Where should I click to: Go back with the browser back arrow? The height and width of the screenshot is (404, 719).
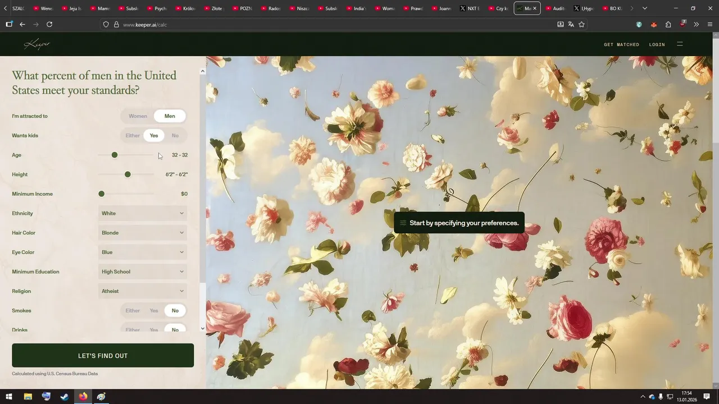22,24
